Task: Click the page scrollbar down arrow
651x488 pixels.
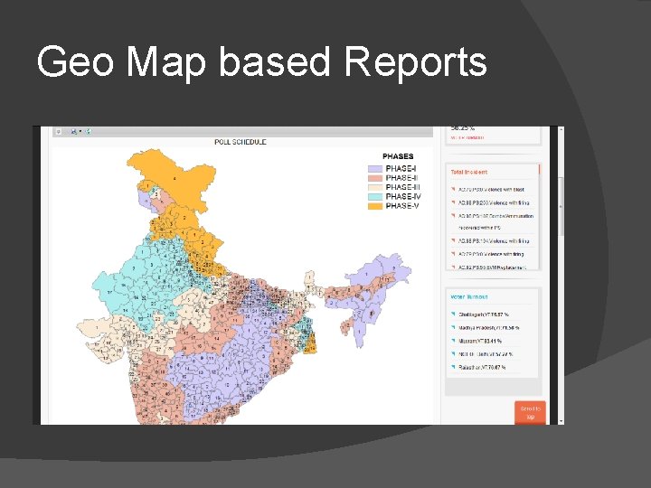Action: (561, 421)
